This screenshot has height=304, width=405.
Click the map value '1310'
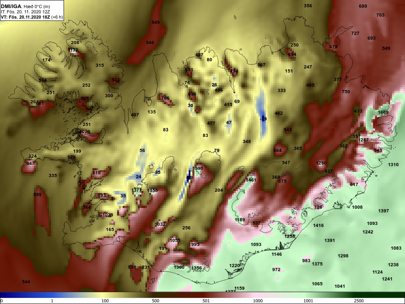click(393, 165)
